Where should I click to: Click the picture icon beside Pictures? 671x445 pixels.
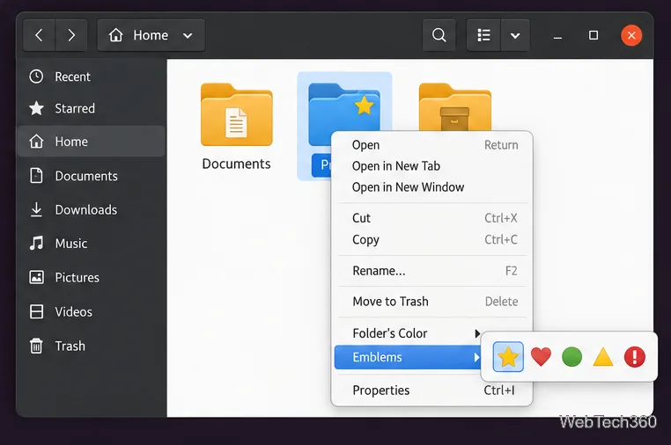click(36, 277)
